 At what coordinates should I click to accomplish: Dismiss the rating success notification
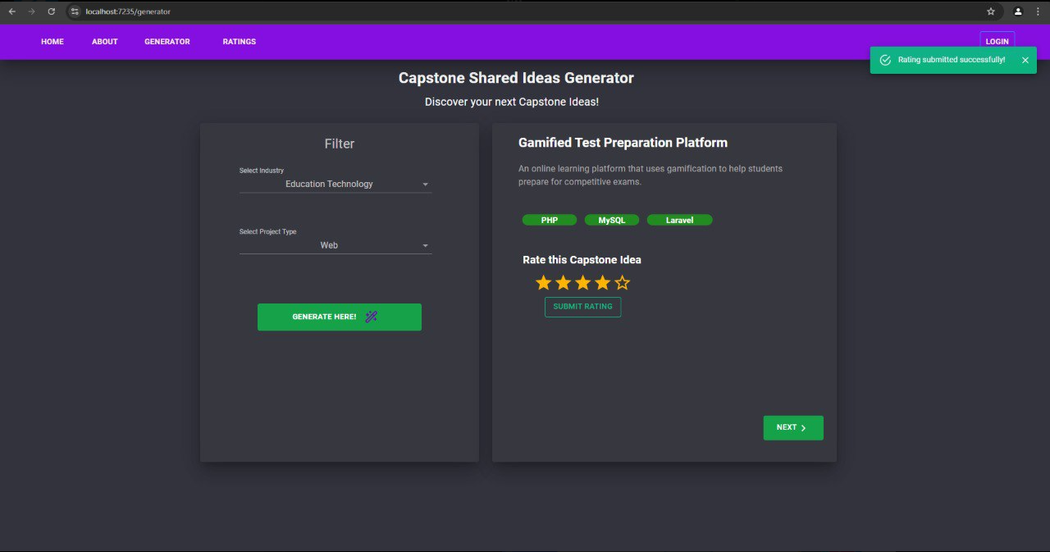pyautogui.click(x=1025, y=60)
